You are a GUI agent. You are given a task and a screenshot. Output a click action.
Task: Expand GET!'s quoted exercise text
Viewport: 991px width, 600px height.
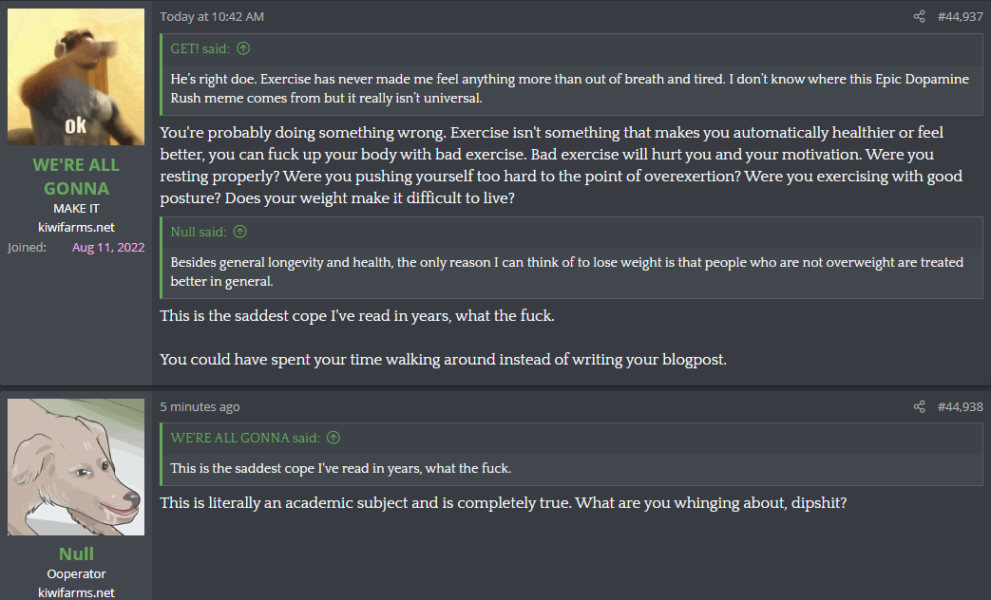pyautogui.click(x=570, y=88)
